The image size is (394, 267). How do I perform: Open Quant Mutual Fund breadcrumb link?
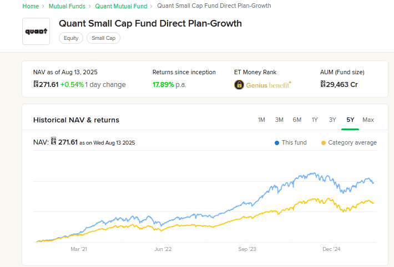point(121,6)
